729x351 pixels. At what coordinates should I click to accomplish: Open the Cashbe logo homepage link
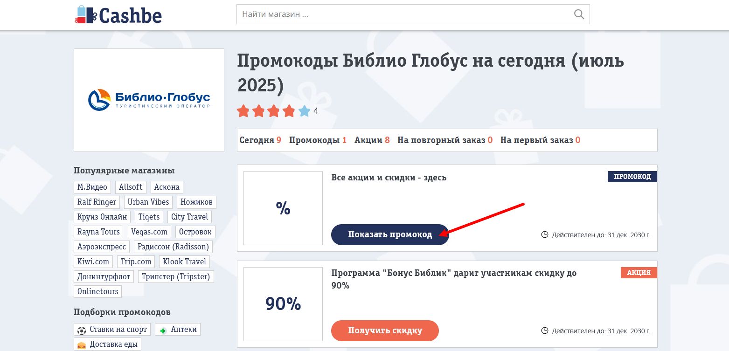pos(118,15)
